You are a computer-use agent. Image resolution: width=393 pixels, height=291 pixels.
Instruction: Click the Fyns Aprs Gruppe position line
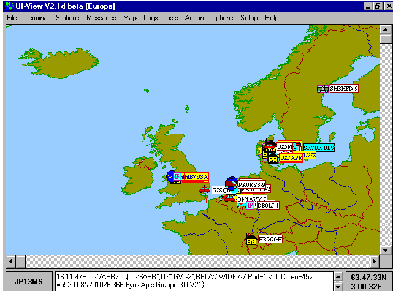[131, 285]
